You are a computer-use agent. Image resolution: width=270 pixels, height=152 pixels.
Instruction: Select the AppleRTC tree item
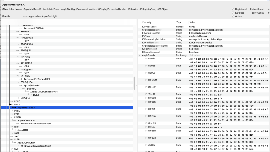23,130
